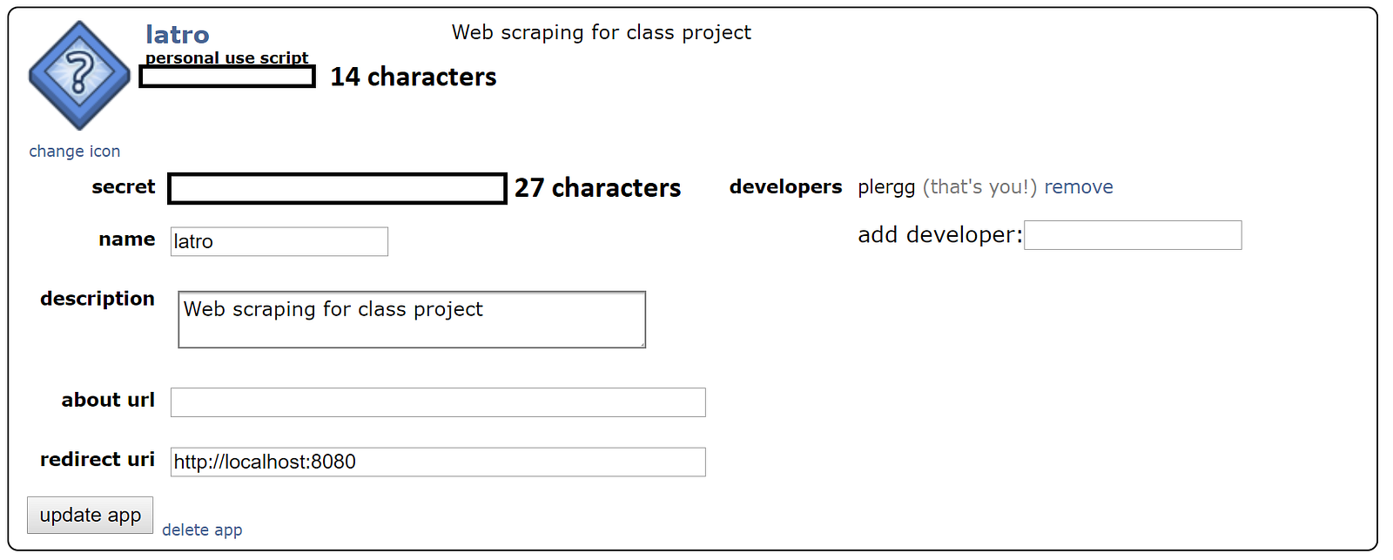Click the redacted client ID box under app name
Viewport: 1393px width, 560px height.
[227, 77]
